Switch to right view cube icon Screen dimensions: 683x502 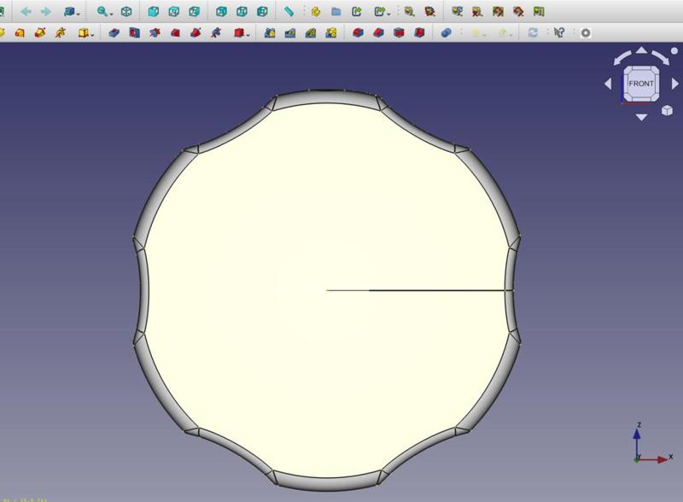click(x=195, y=11)
